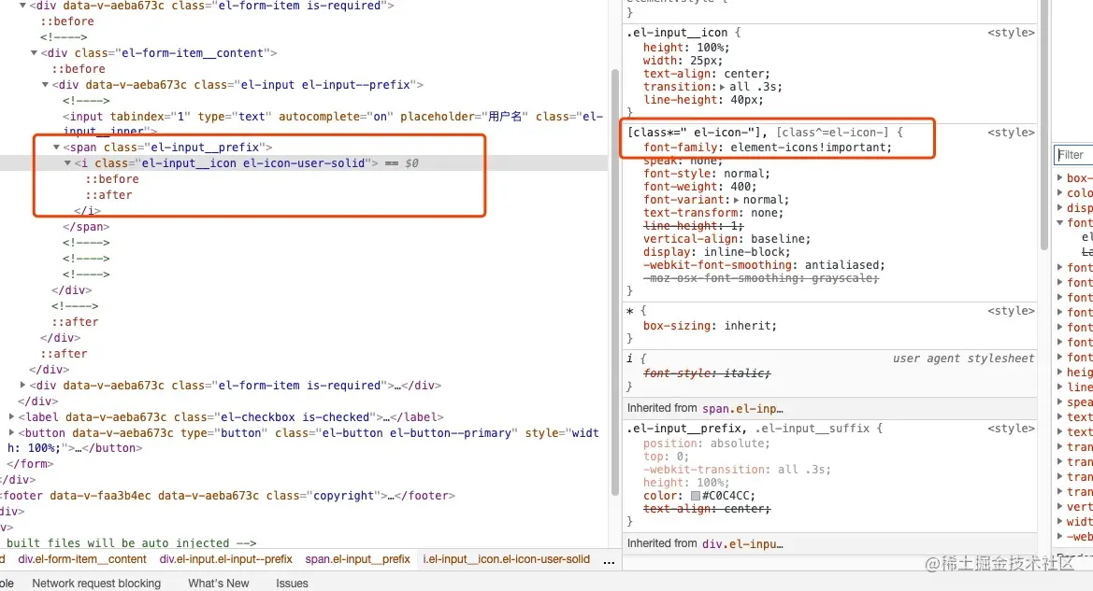Image resolution: width=1093 pixels, height=591 pixels.
Task: Open color picker for #C0C4CC swatch
Action: [x=695, y=496]
